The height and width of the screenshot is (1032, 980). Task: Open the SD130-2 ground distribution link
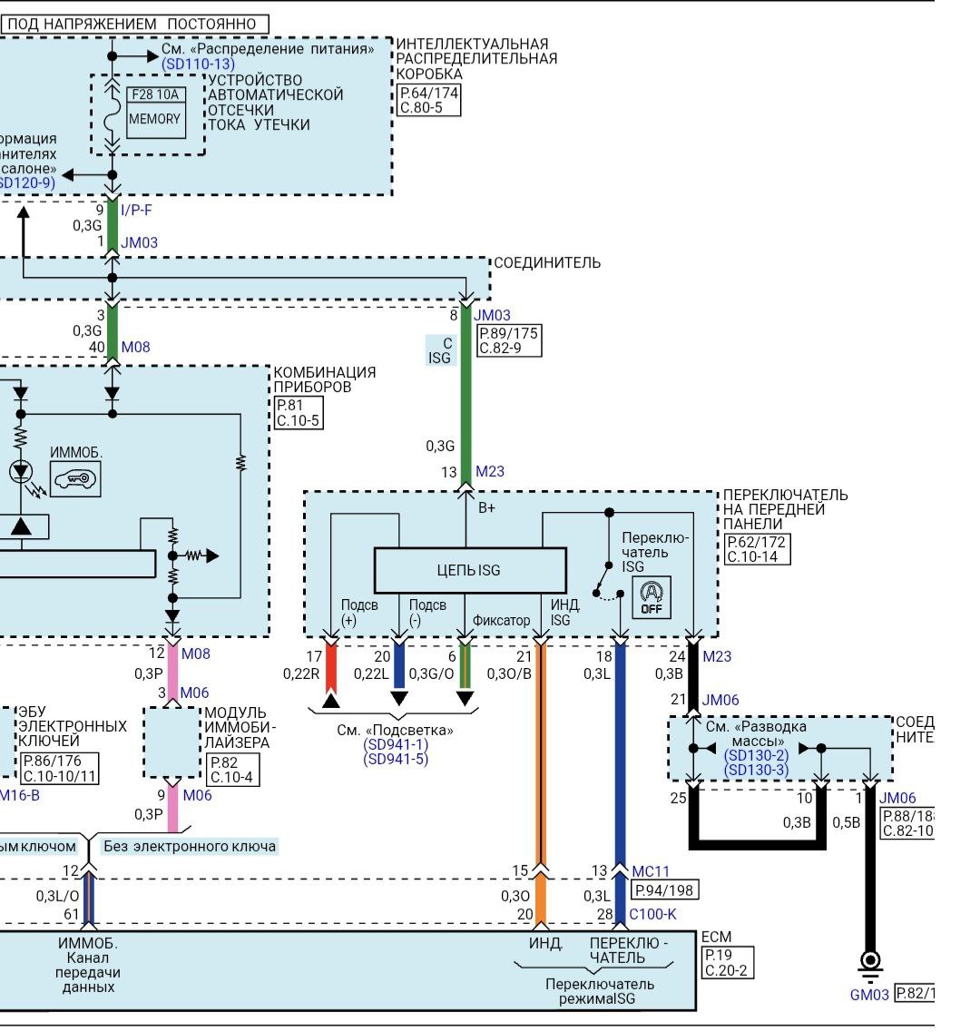[x=756, y=755]
